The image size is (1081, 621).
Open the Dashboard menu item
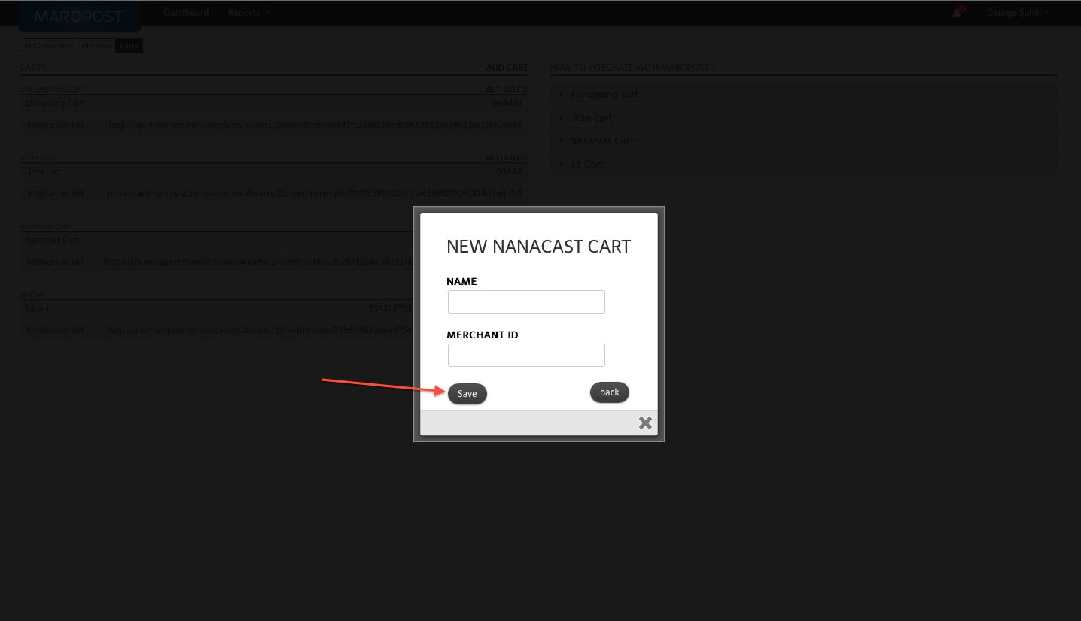coord(186,13)
